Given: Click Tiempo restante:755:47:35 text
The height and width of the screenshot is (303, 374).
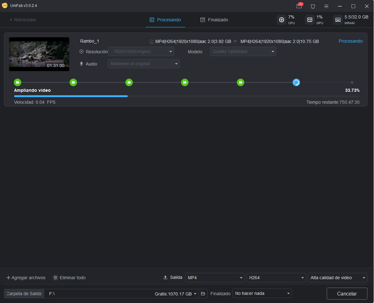Looking at the screenshot, I should pos(333,102).
